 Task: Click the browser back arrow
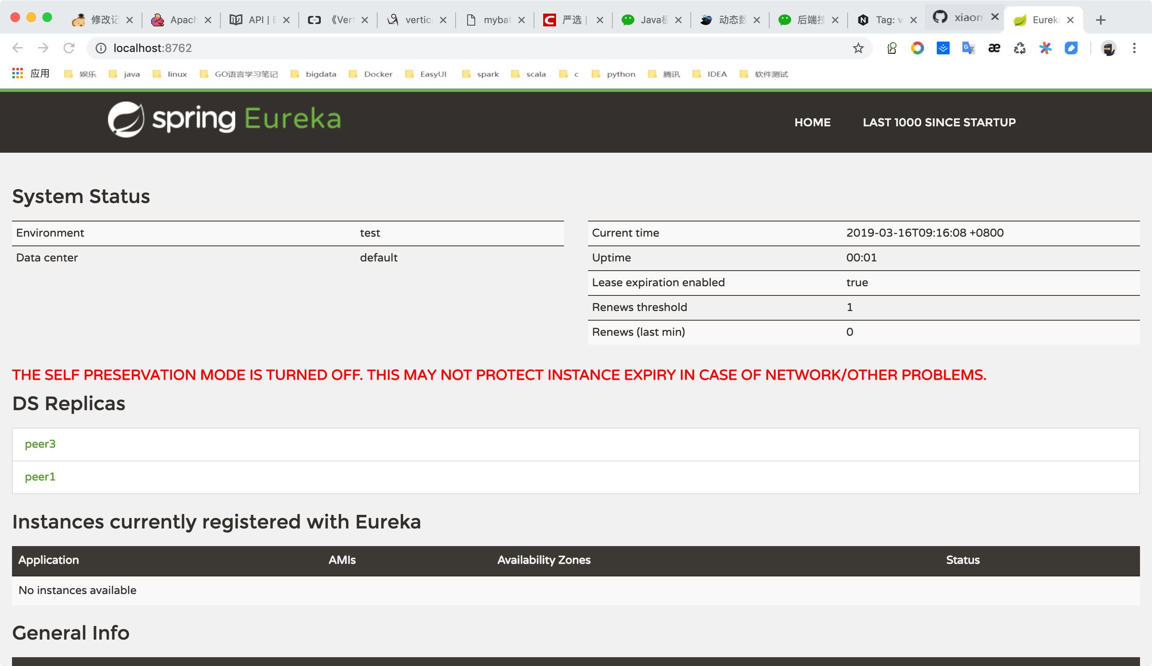click(x=17, y=48)
